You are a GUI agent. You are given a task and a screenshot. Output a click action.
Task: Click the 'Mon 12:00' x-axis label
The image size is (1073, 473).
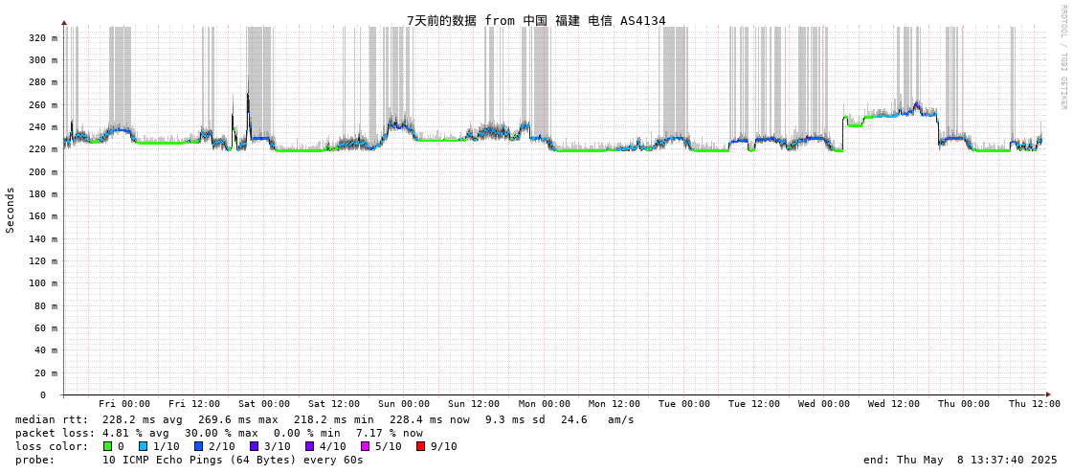click(615, 404)
